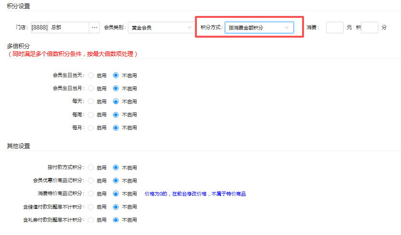Select 不启用 for 每月

(116, 127)
